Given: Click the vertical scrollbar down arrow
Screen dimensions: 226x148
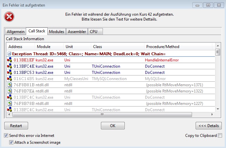Looking at the screenshot, I should click(218, 109).
